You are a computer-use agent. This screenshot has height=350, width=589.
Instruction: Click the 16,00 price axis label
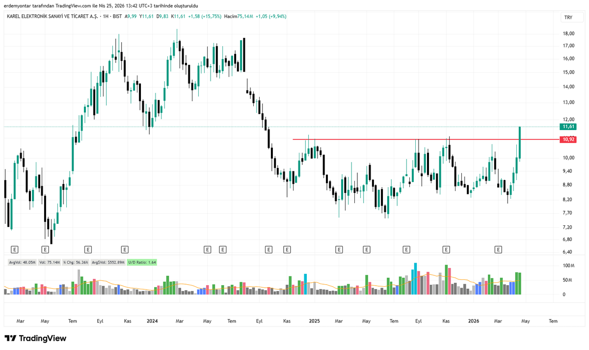[x=569, y=58]
